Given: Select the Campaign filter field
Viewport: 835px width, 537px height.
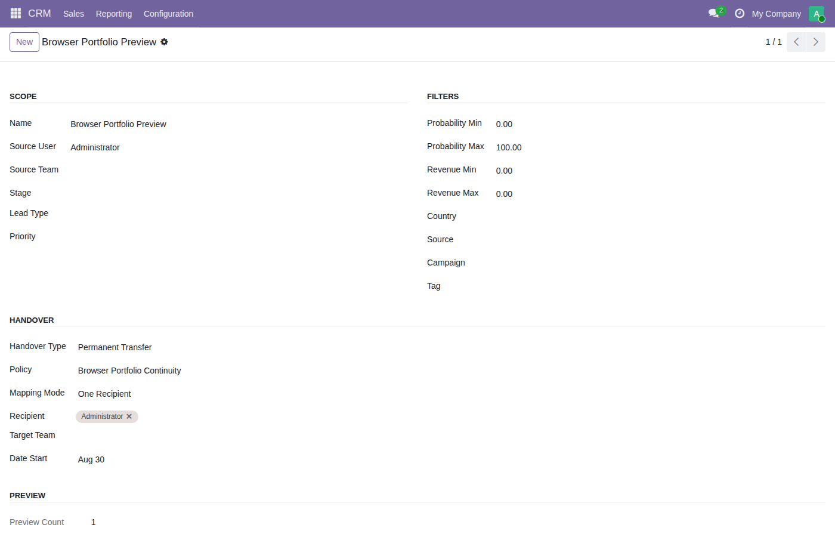Looking at the screenshot, I should coord(660,263).
